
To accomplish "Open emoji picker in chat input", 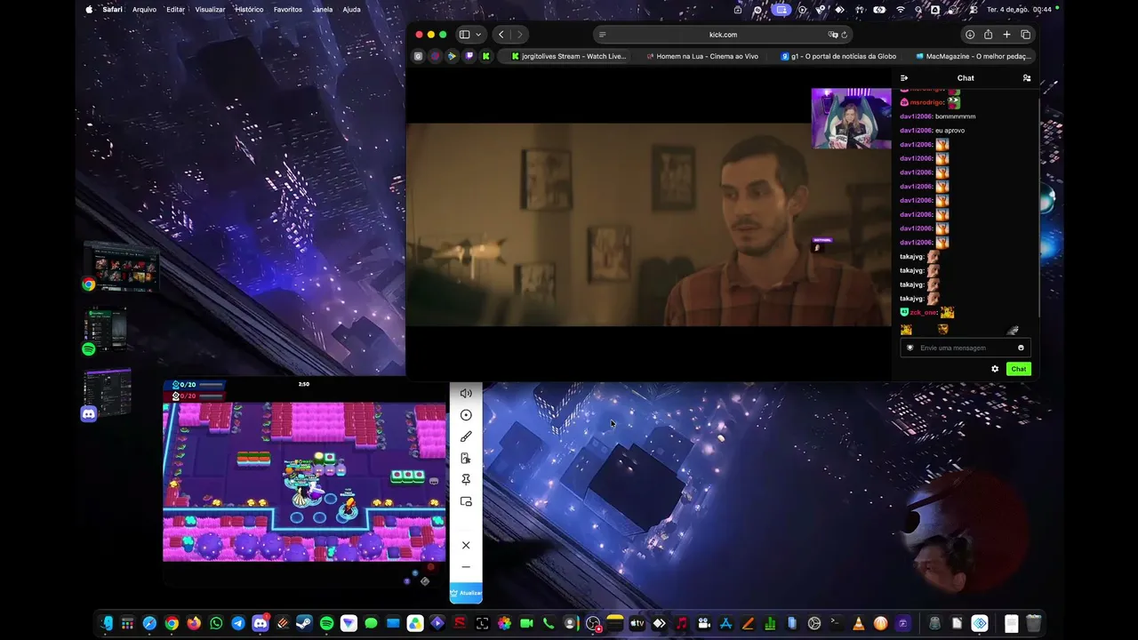I will click(x=1021, y=348).
